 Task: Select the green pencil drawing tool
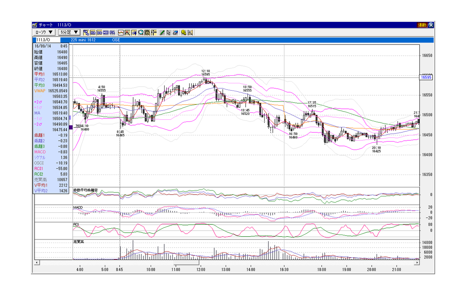[162, 32]
